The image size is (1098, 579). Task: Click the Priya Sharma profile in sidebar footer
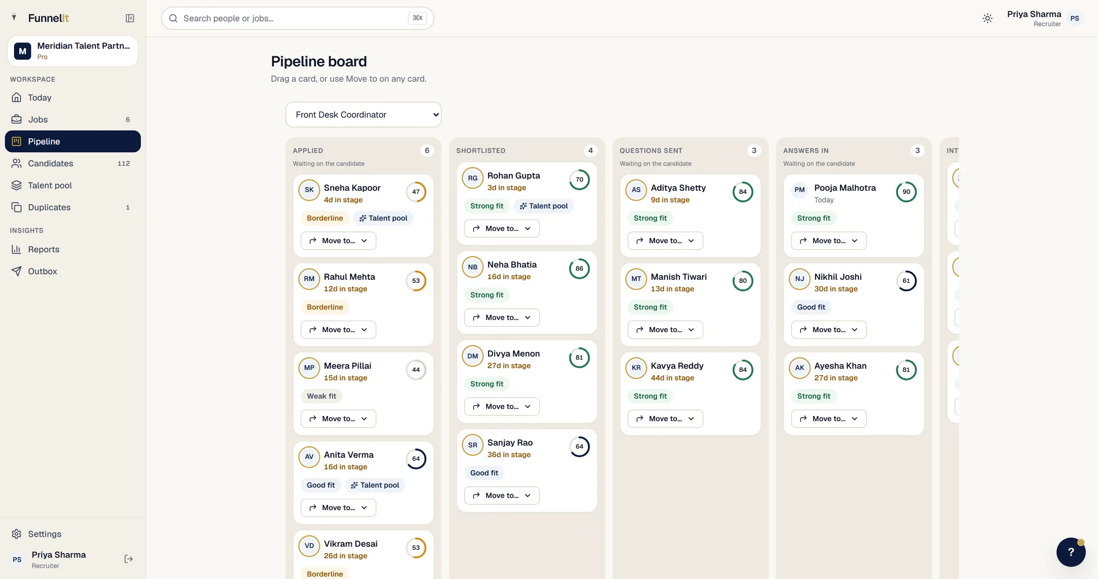click(58, 560)
